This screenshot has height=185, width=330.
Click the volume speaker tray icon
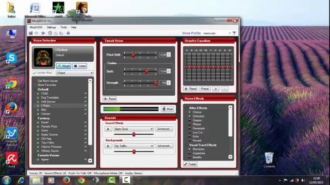[303, 180]
